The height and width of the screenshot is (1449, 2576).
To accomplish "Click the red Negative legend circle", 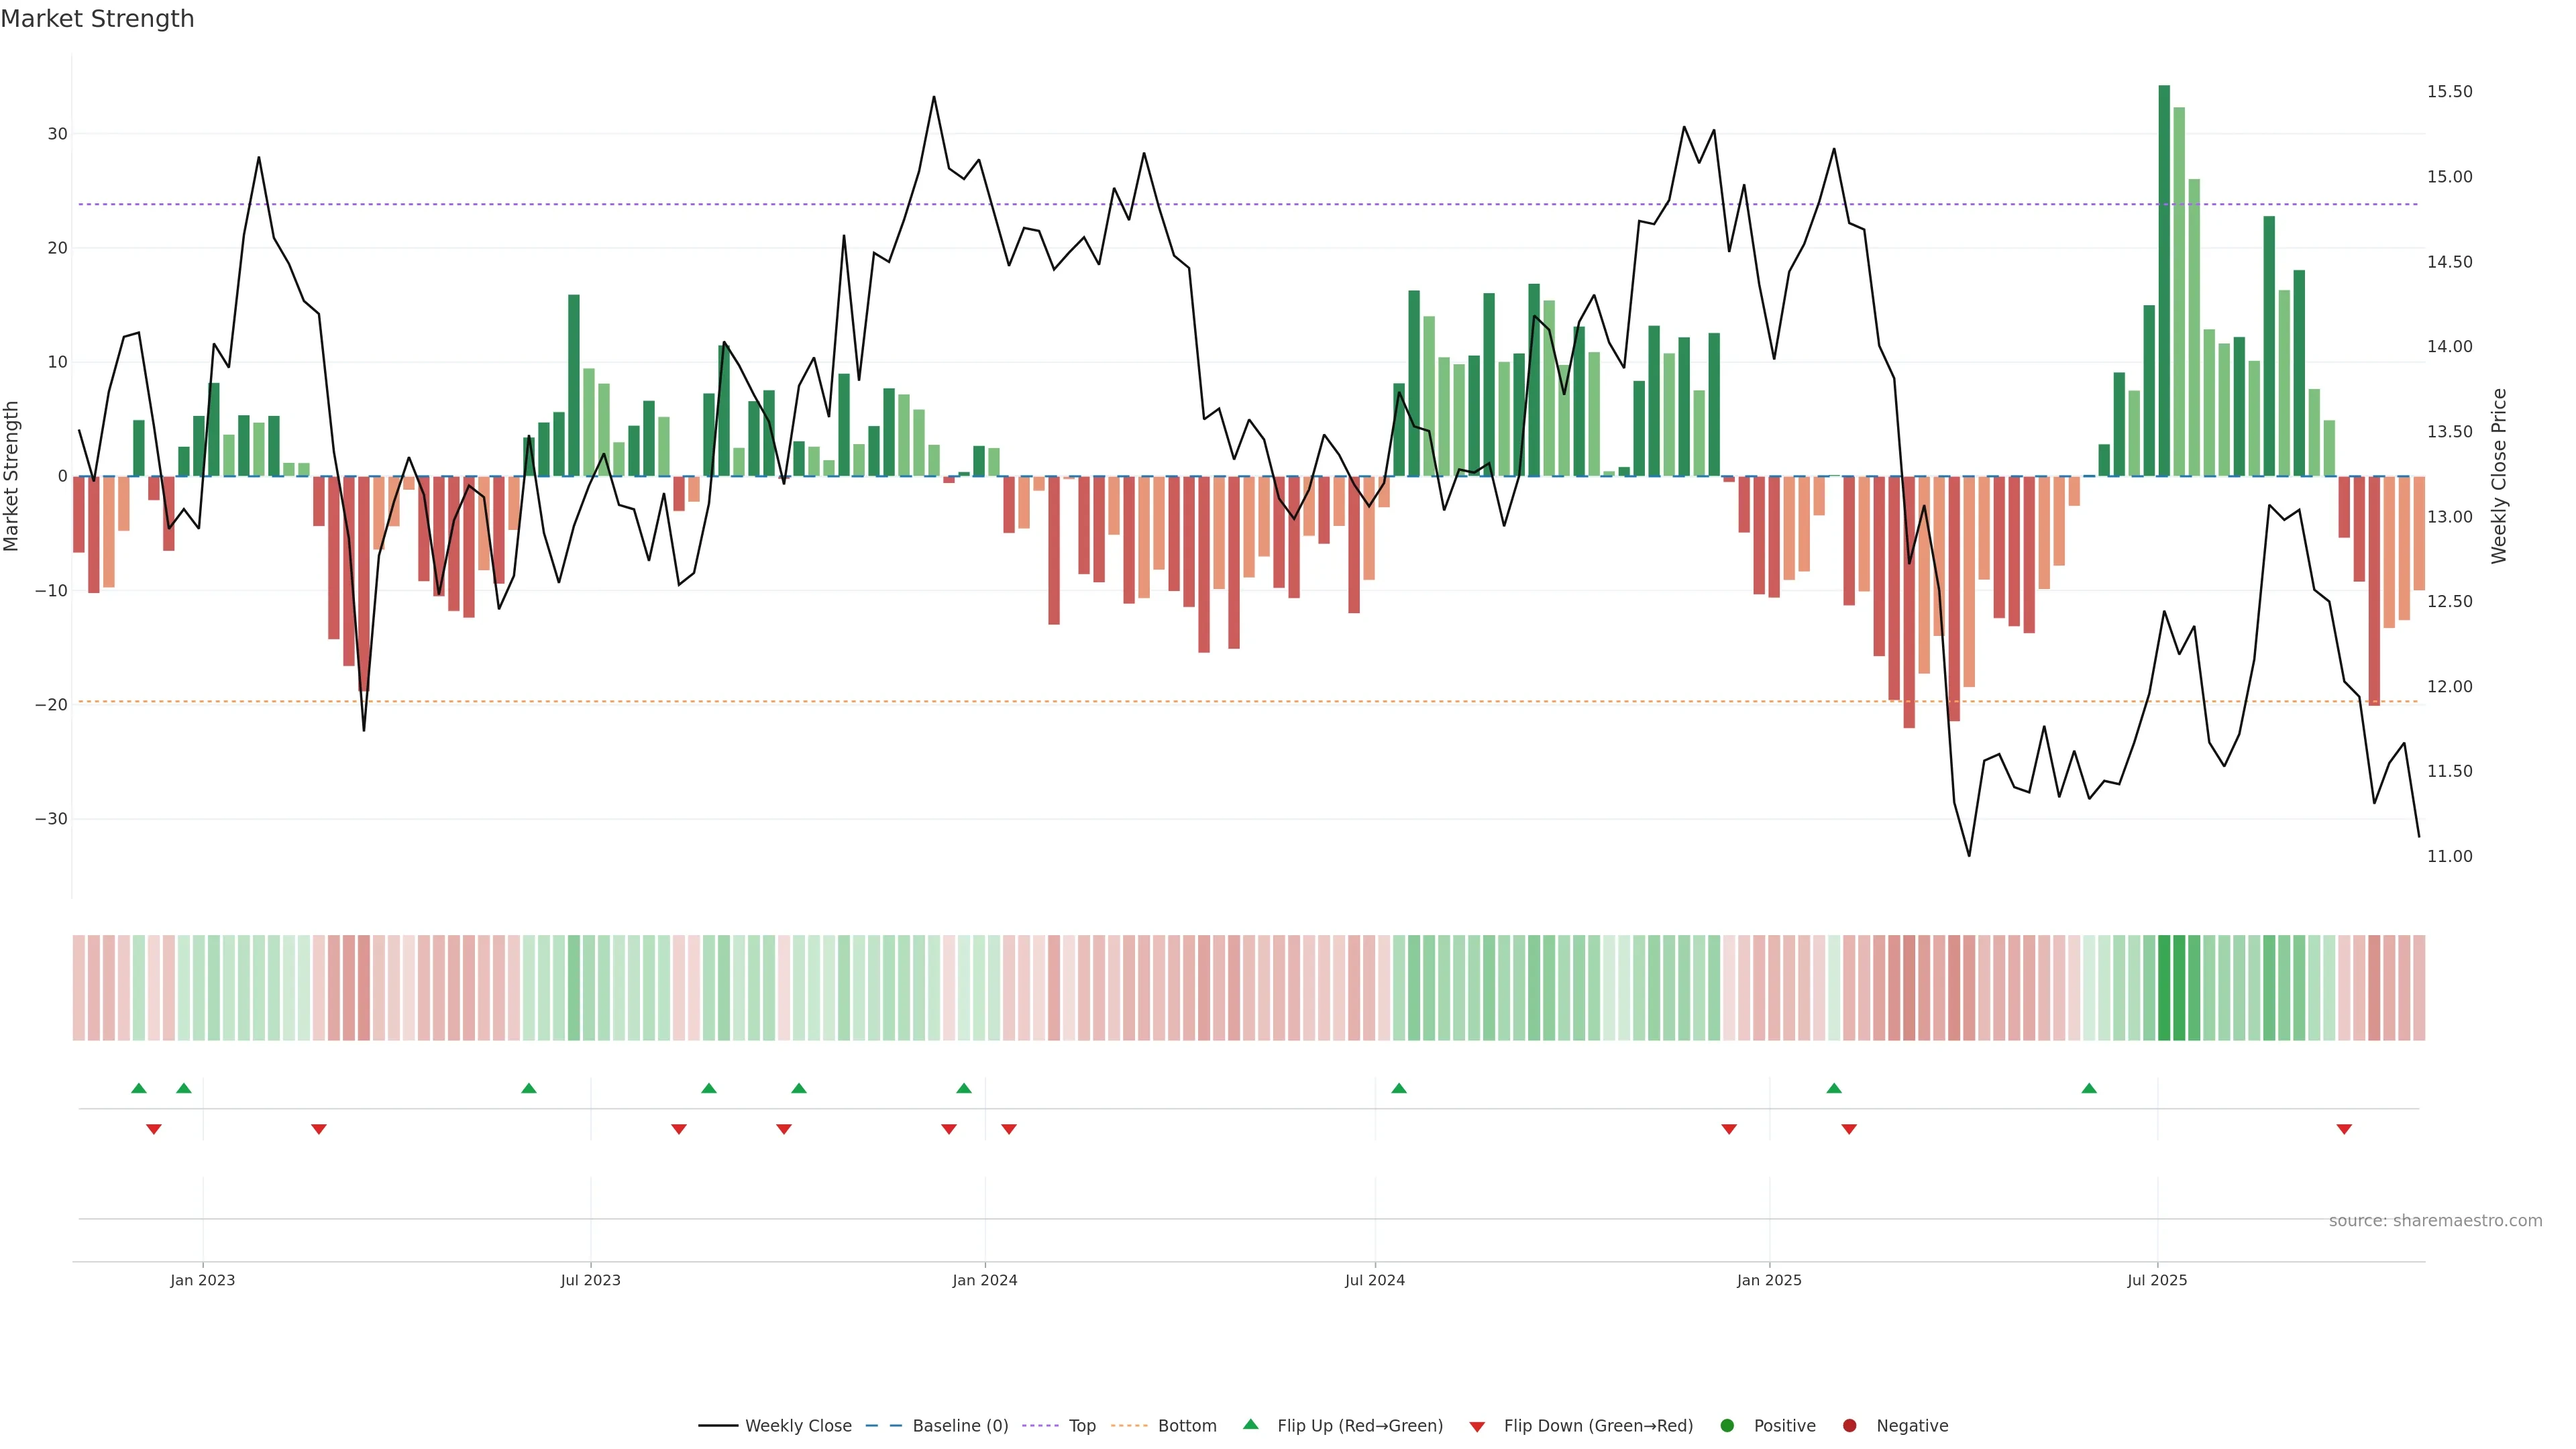I will click(1849, 1425).
